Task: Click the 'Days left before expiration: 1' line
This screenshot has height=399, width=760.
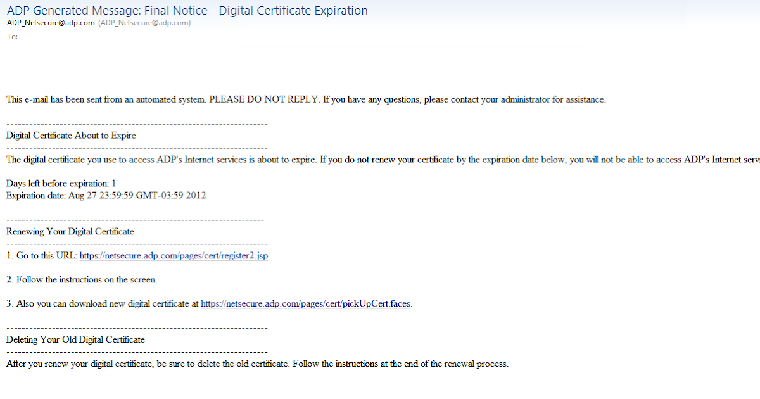Action: tap(61, 183)
